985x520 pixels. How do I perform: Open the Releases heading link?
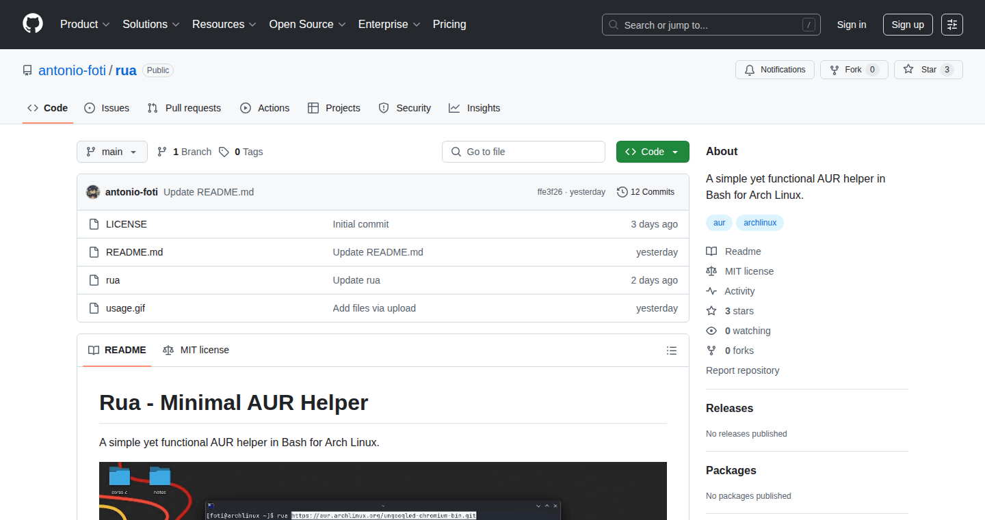[729, 408]
